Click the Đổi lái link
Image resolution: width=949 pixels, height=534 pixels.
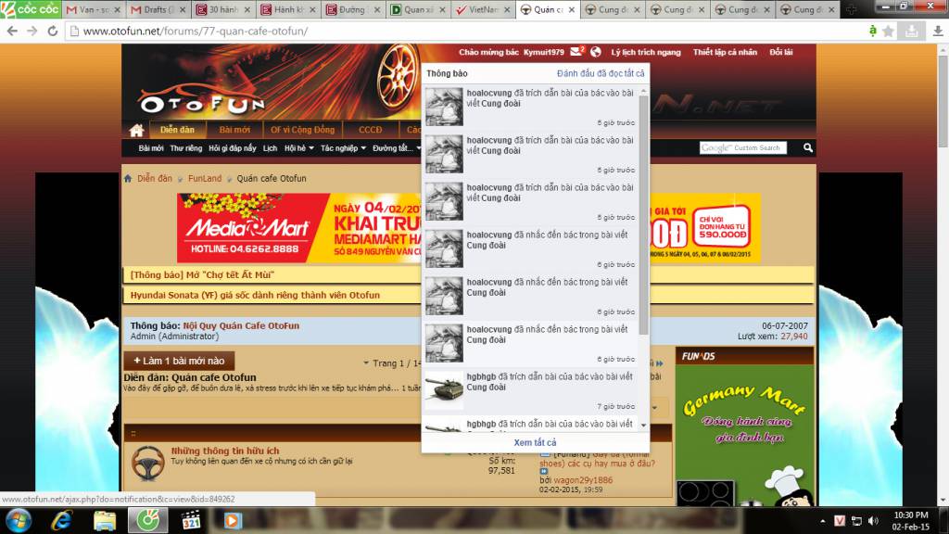pyautogui.click(x=780, y=52)
